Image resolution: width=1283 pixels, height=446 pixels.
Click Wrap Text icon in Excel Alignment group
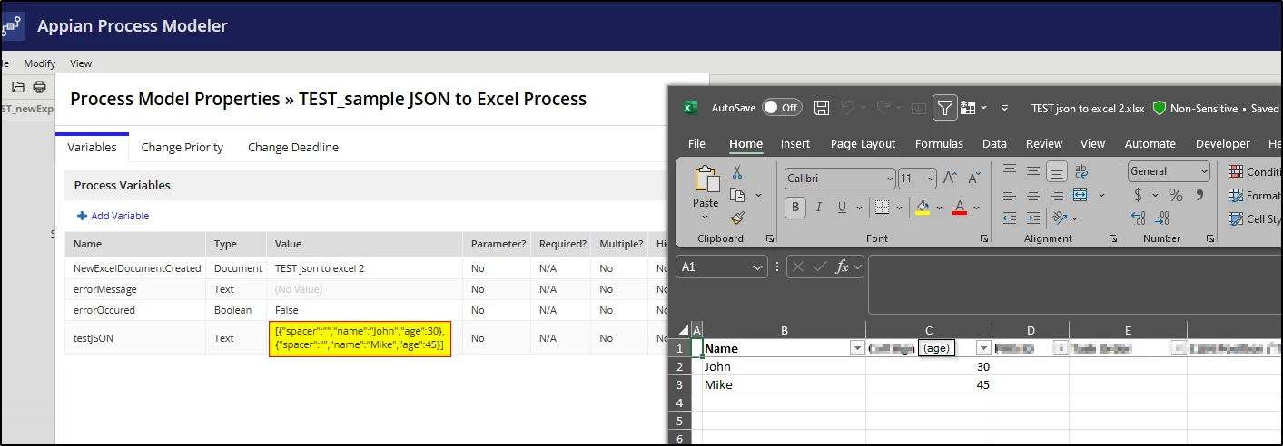(1081, 171)
